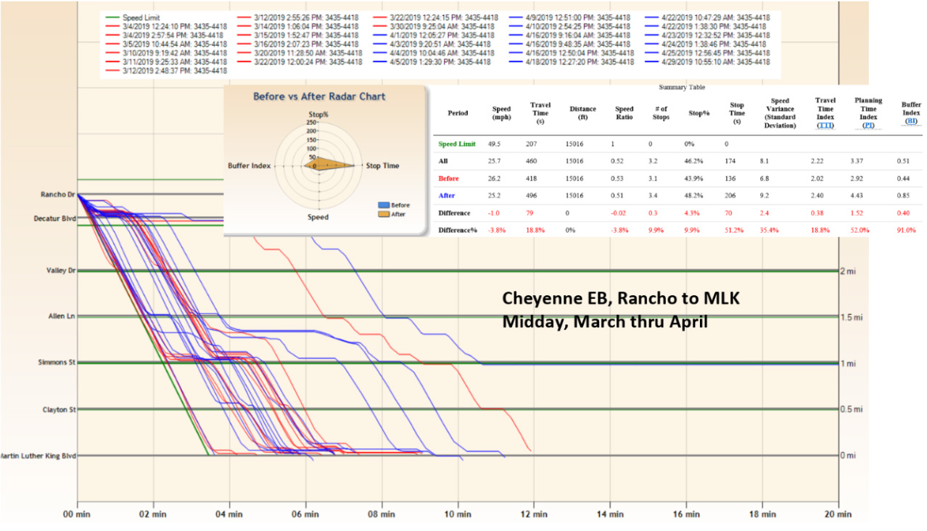The height and width of the screenshot is (531, 927).
Task: Click the Clayton St intersection label
Action: pos(59,410)
